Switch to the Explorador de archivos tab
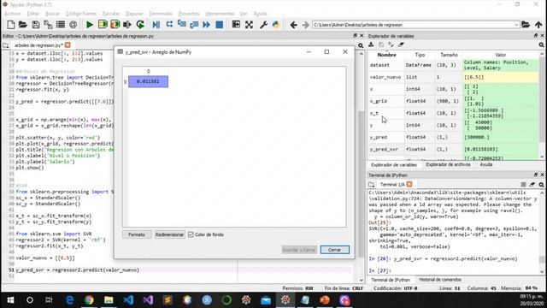This screenshot has width=547, height=308. 448,164
